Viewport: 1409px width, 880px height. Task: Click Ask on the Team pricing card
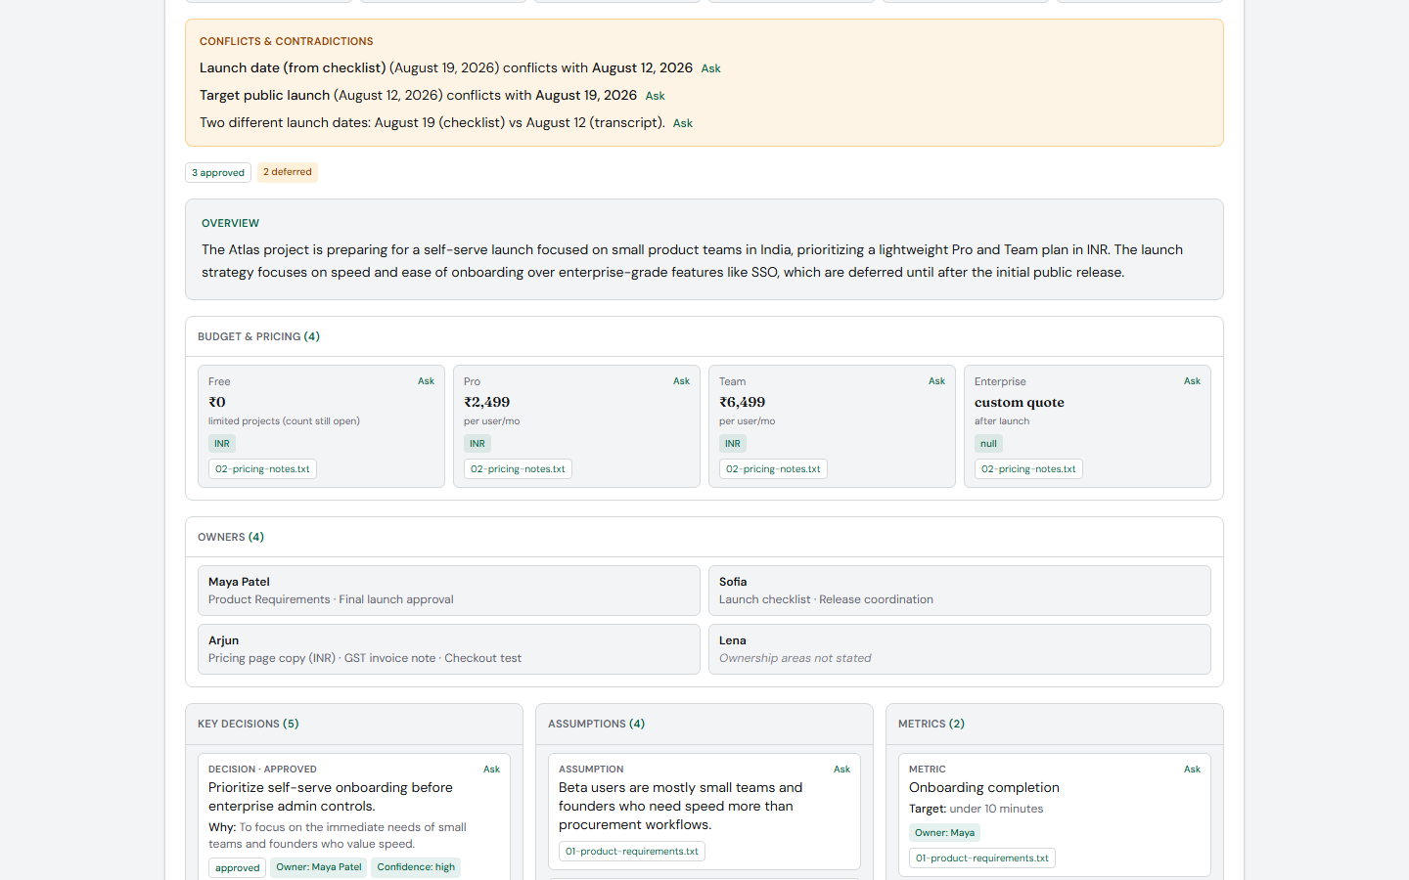[x=936, y=381]
